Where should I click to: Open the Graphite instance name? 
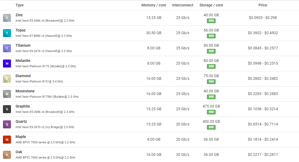[23, 106]
